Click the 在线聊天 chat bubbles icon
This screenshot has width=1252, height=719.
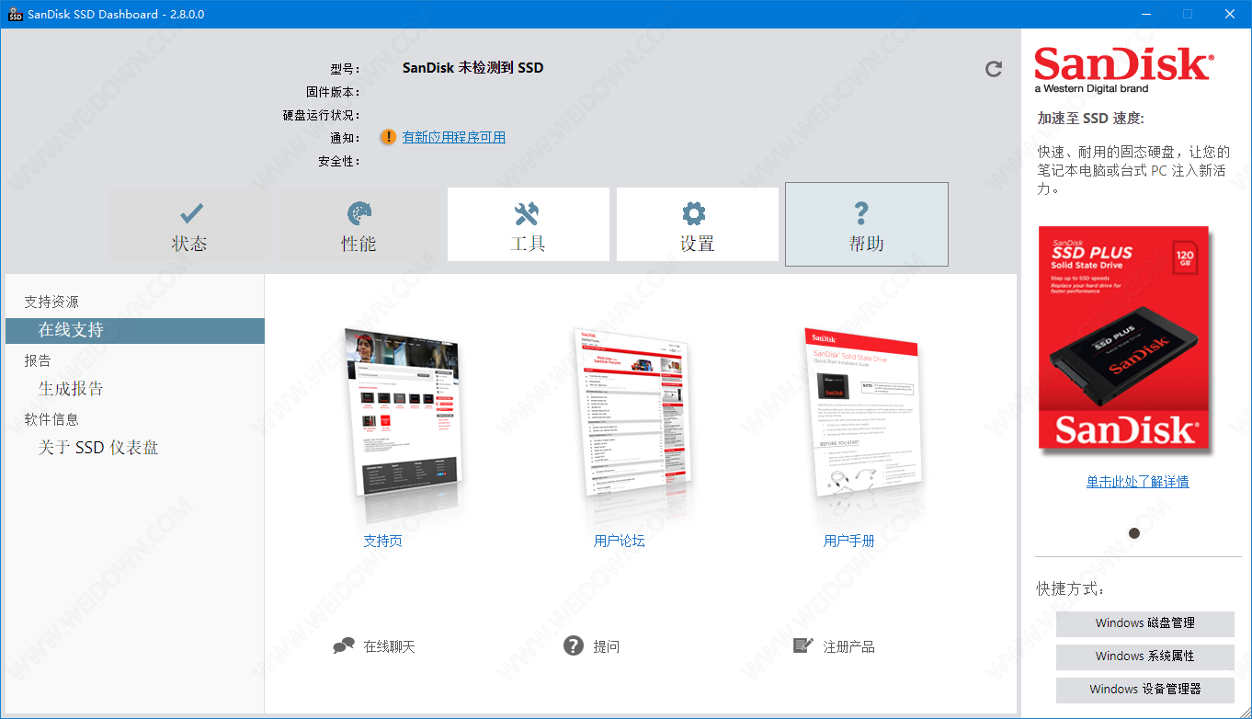(x=344, y=646)
